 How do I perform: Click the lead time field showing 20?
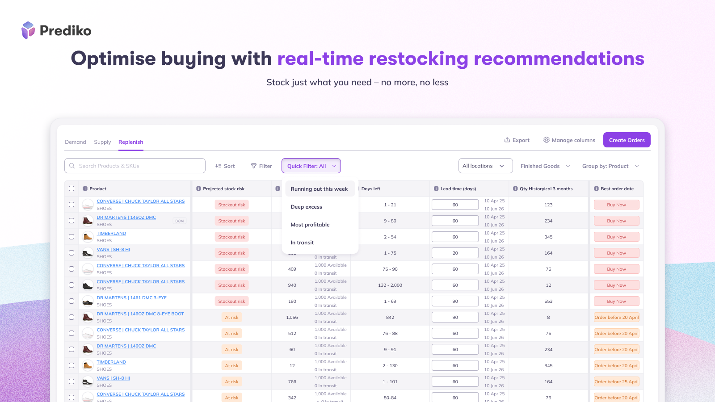[x=455, y=253]
